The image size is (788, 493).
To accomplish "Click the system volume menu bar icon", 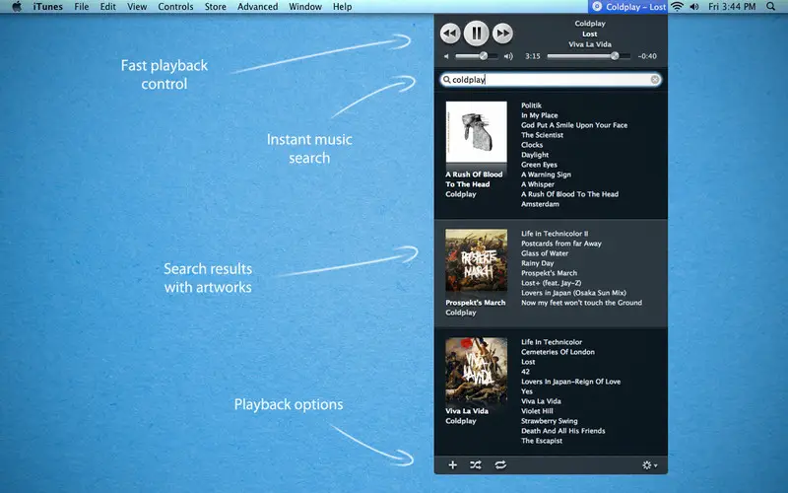I will [x=694, y=7].
